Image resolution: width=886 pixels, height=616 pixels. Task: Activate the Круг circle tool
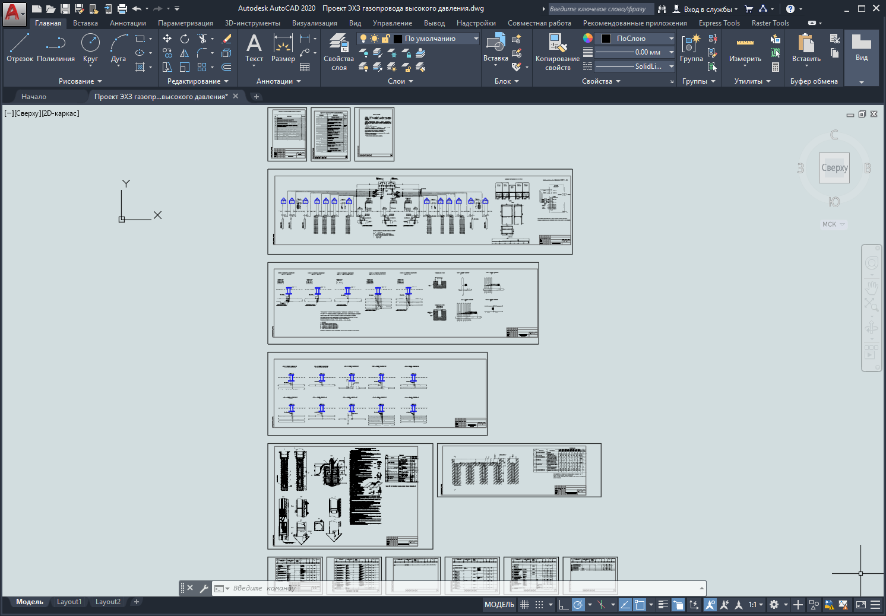click(x=90, y=47)
